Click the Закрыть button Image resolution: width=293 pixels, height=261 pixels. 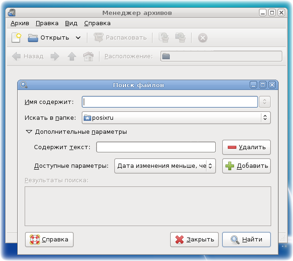[194, 240]
